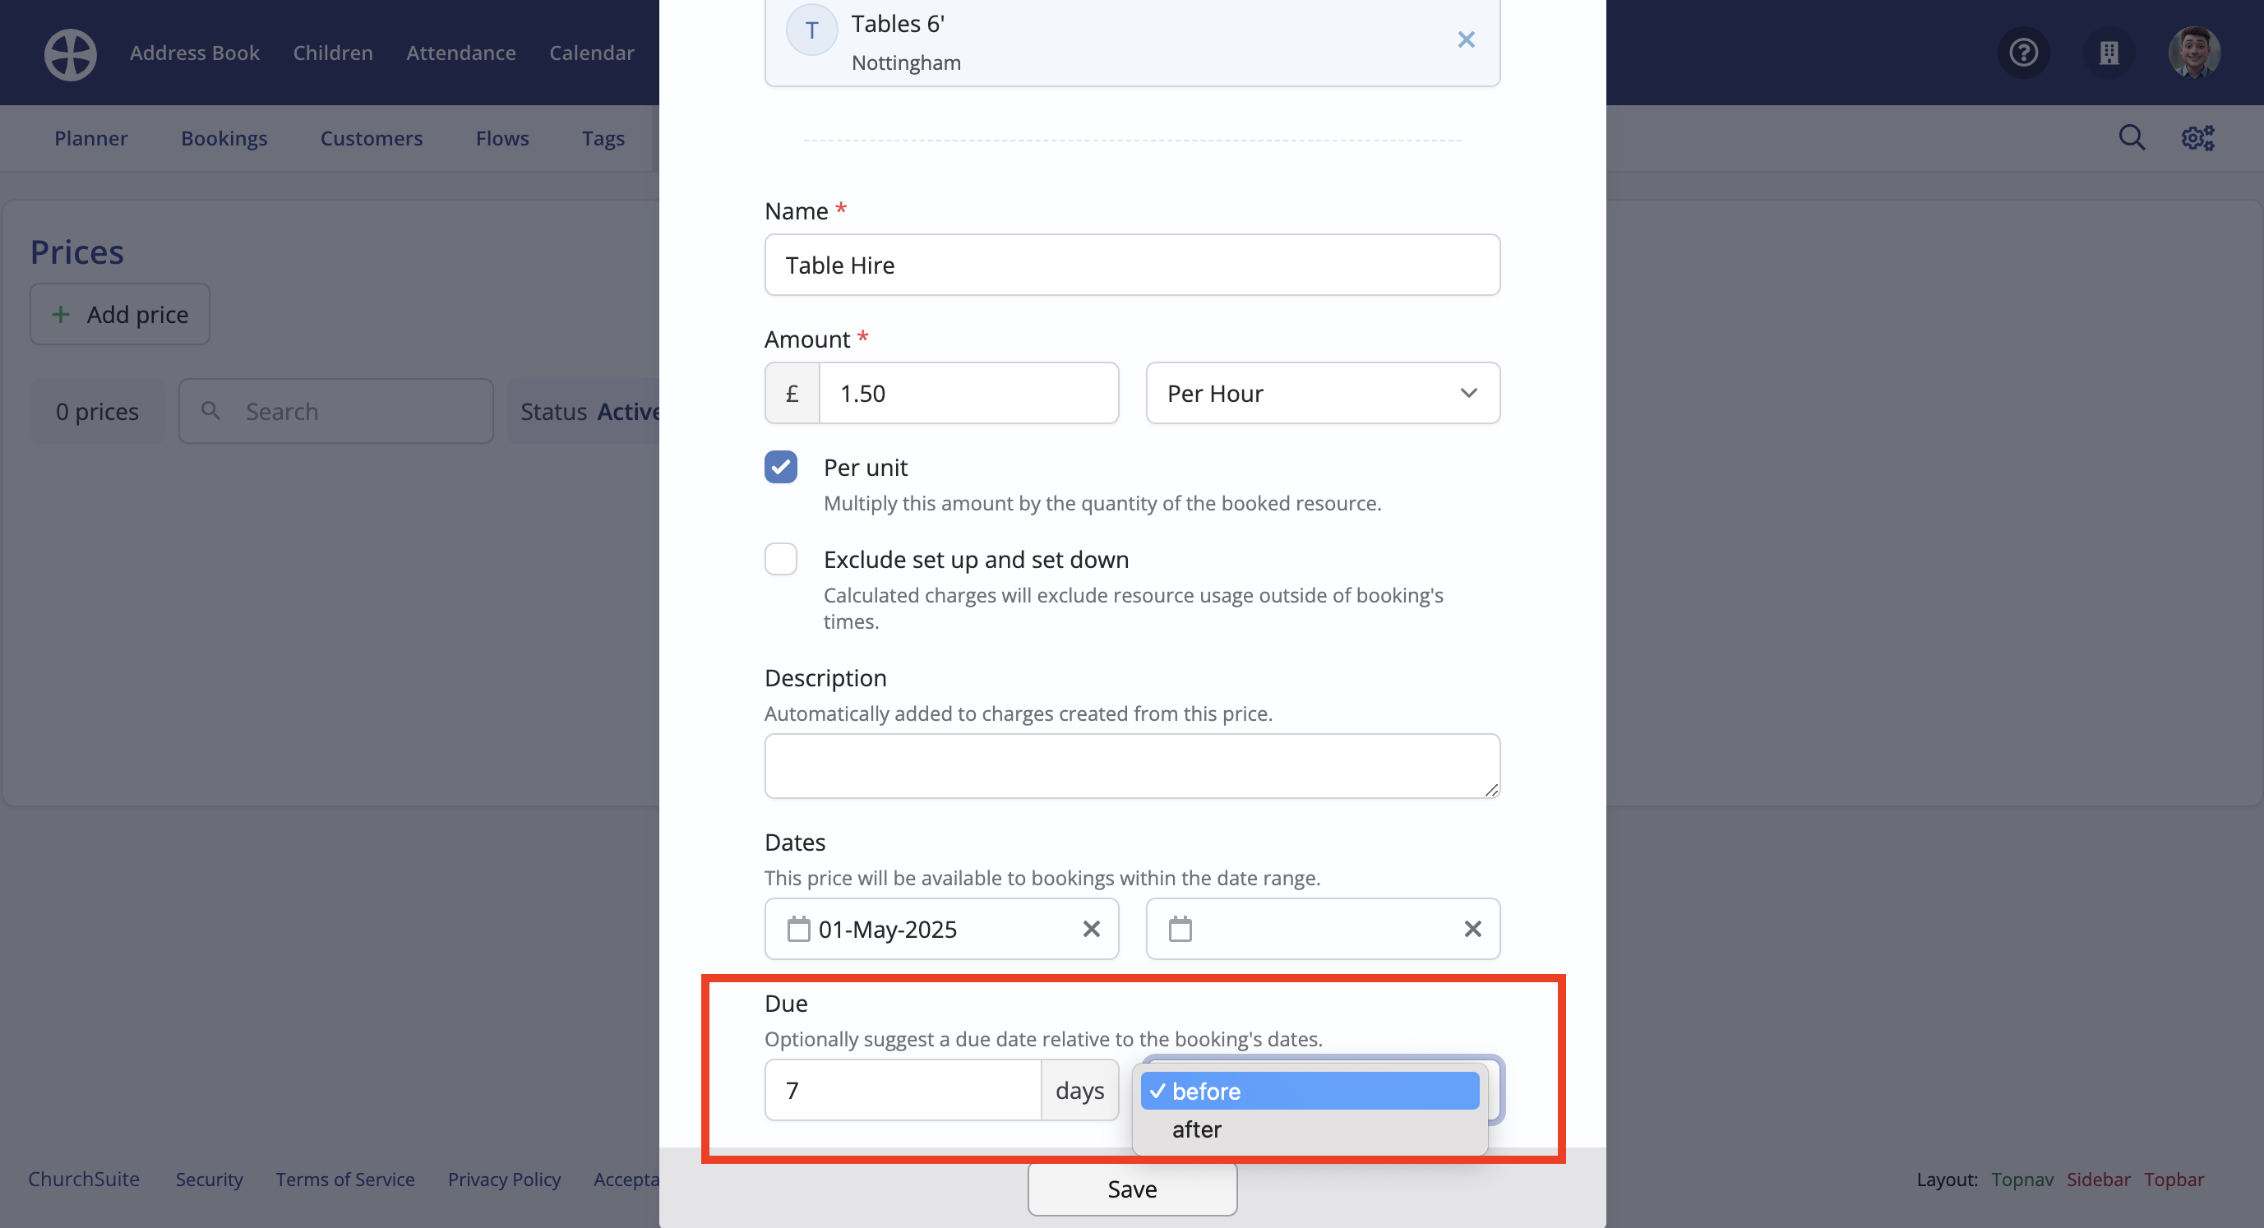Open the user profile avatar

pyautogui.click(x=2193, y=53)
